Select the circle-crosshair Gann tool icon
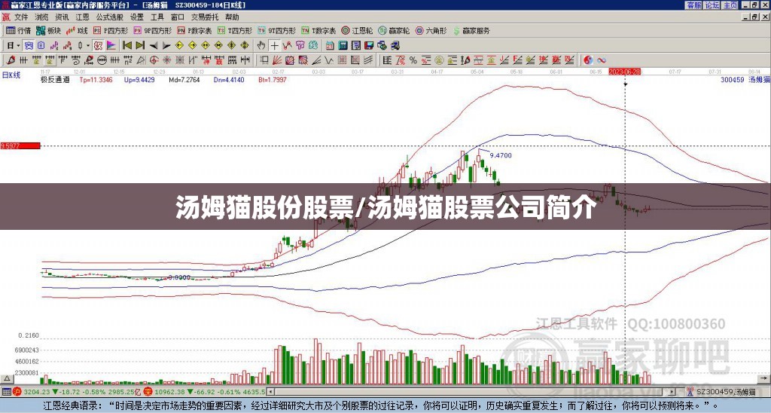The width and height of the screenshot is (771, 413). 154,60
